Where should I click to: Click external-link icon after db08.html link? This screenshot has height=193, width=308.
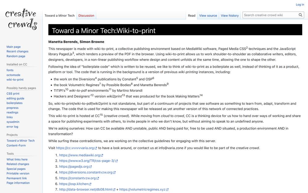pos(114,190)
